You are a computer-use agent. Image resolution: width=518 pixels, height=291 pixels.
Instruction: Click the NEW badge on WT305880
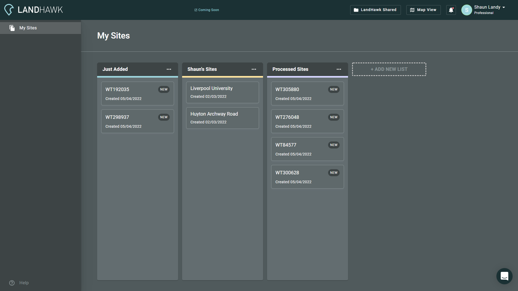(x=334, y=89)
